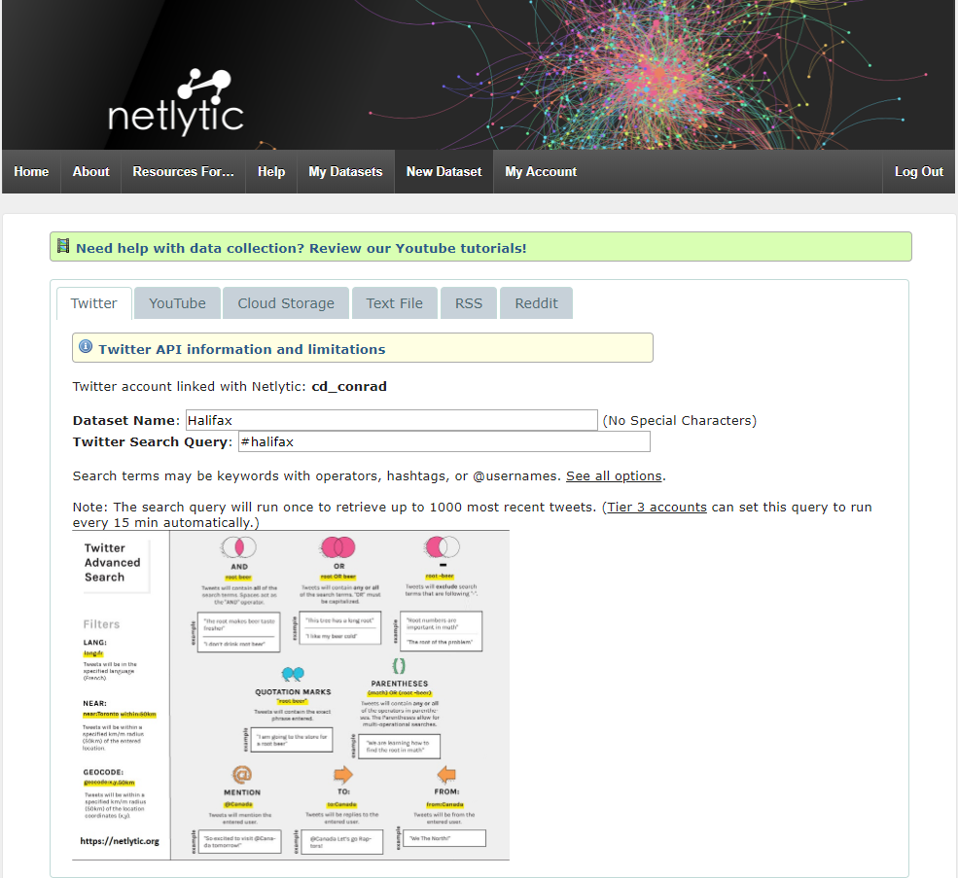Open the Resources For... menu
This screenshot has height=878, width=958.
tap(183, 172)
